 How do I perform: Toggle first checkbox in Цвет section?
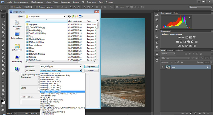39,88
